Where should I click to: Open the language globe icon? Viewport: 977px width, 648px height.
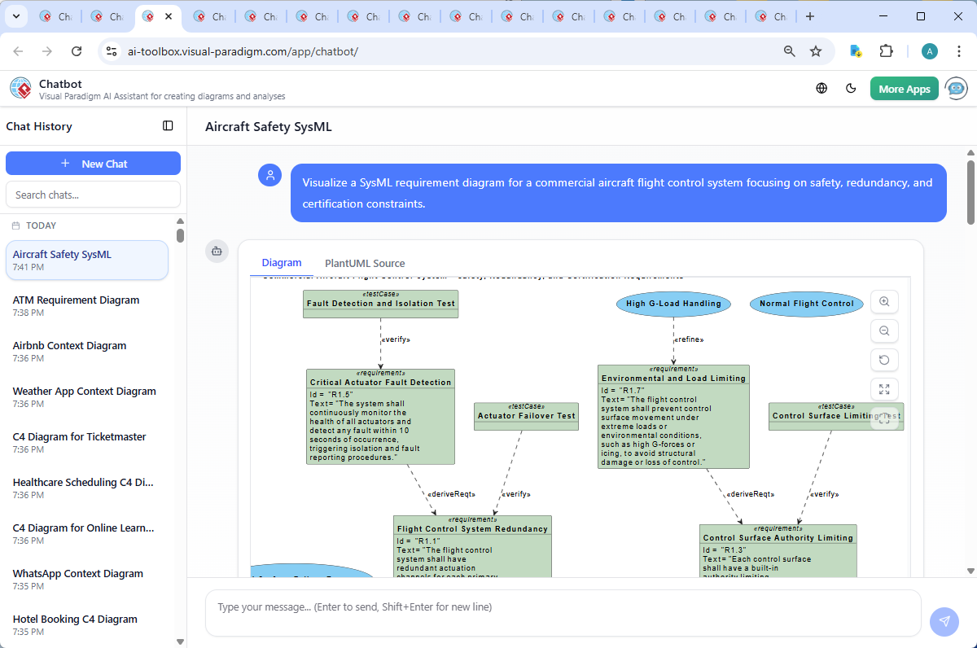click(x=821, y=88)
